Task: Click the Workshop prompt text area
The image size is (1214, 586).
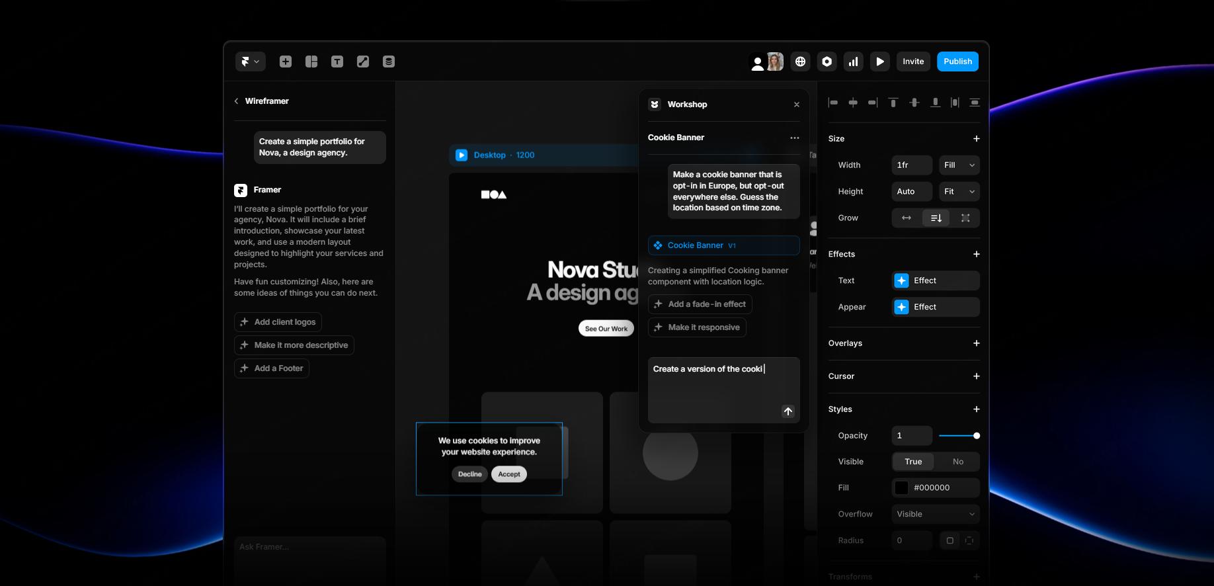Action: click(x=724, y=390)
